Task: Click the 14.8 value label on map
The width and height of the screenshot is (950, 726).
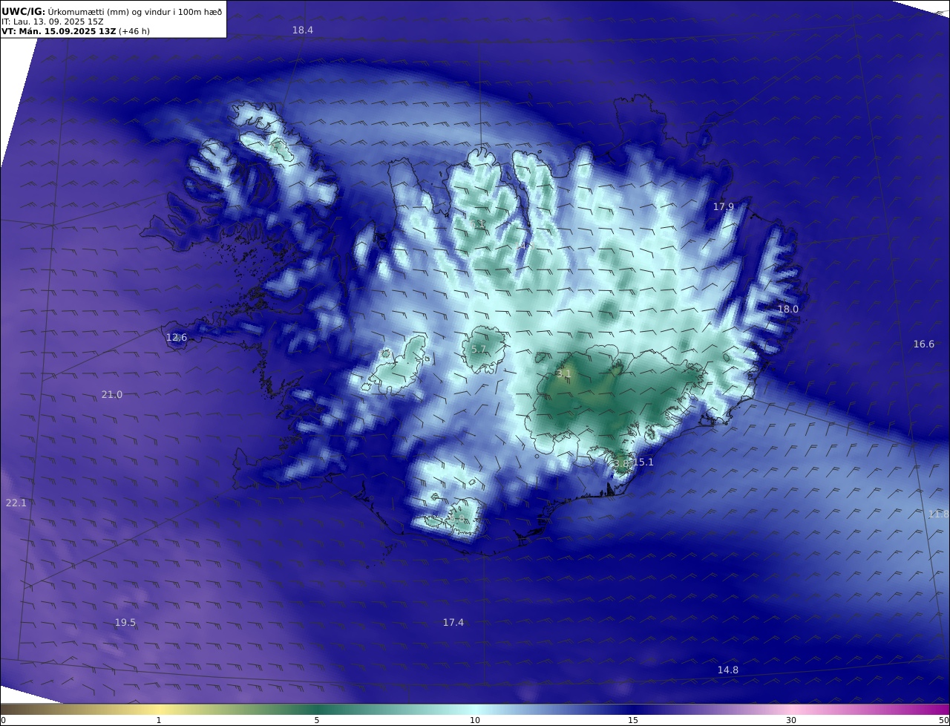Action: tap(728, 670)
